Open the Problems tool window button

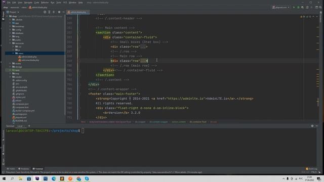(x=24, y=169)
